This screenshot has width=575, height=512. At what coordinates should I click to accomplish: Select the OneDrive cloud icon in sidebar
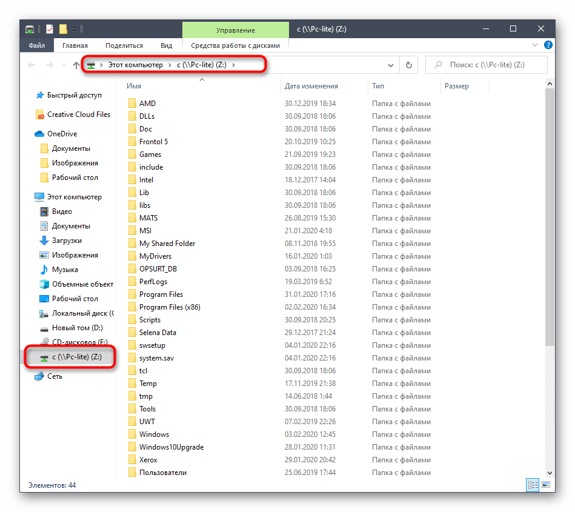(39, 134)
